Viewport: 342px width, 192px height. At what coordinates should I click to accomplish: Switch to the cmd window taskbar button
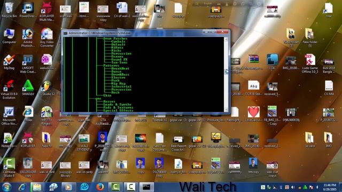point(146,187)
